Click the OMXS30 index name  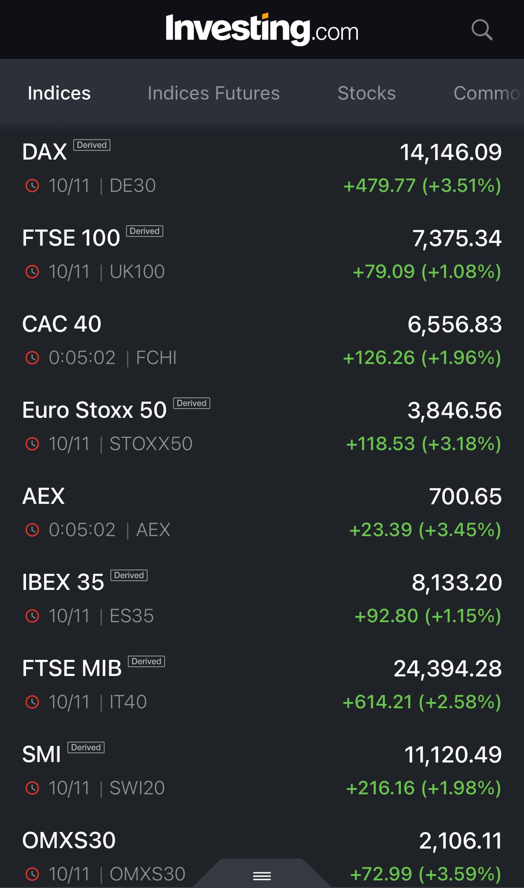(69, 840)
